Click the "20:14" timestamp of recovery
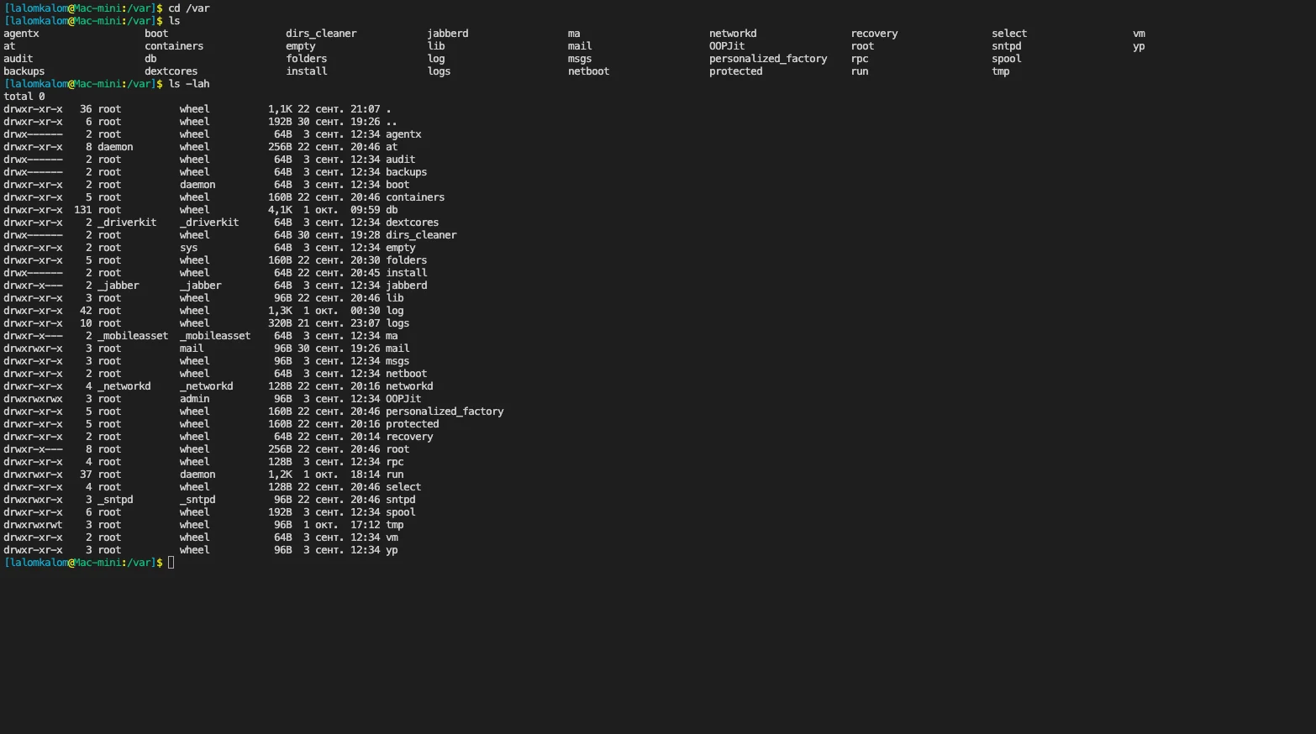The image size is (1316, 734). pos(366,437)
